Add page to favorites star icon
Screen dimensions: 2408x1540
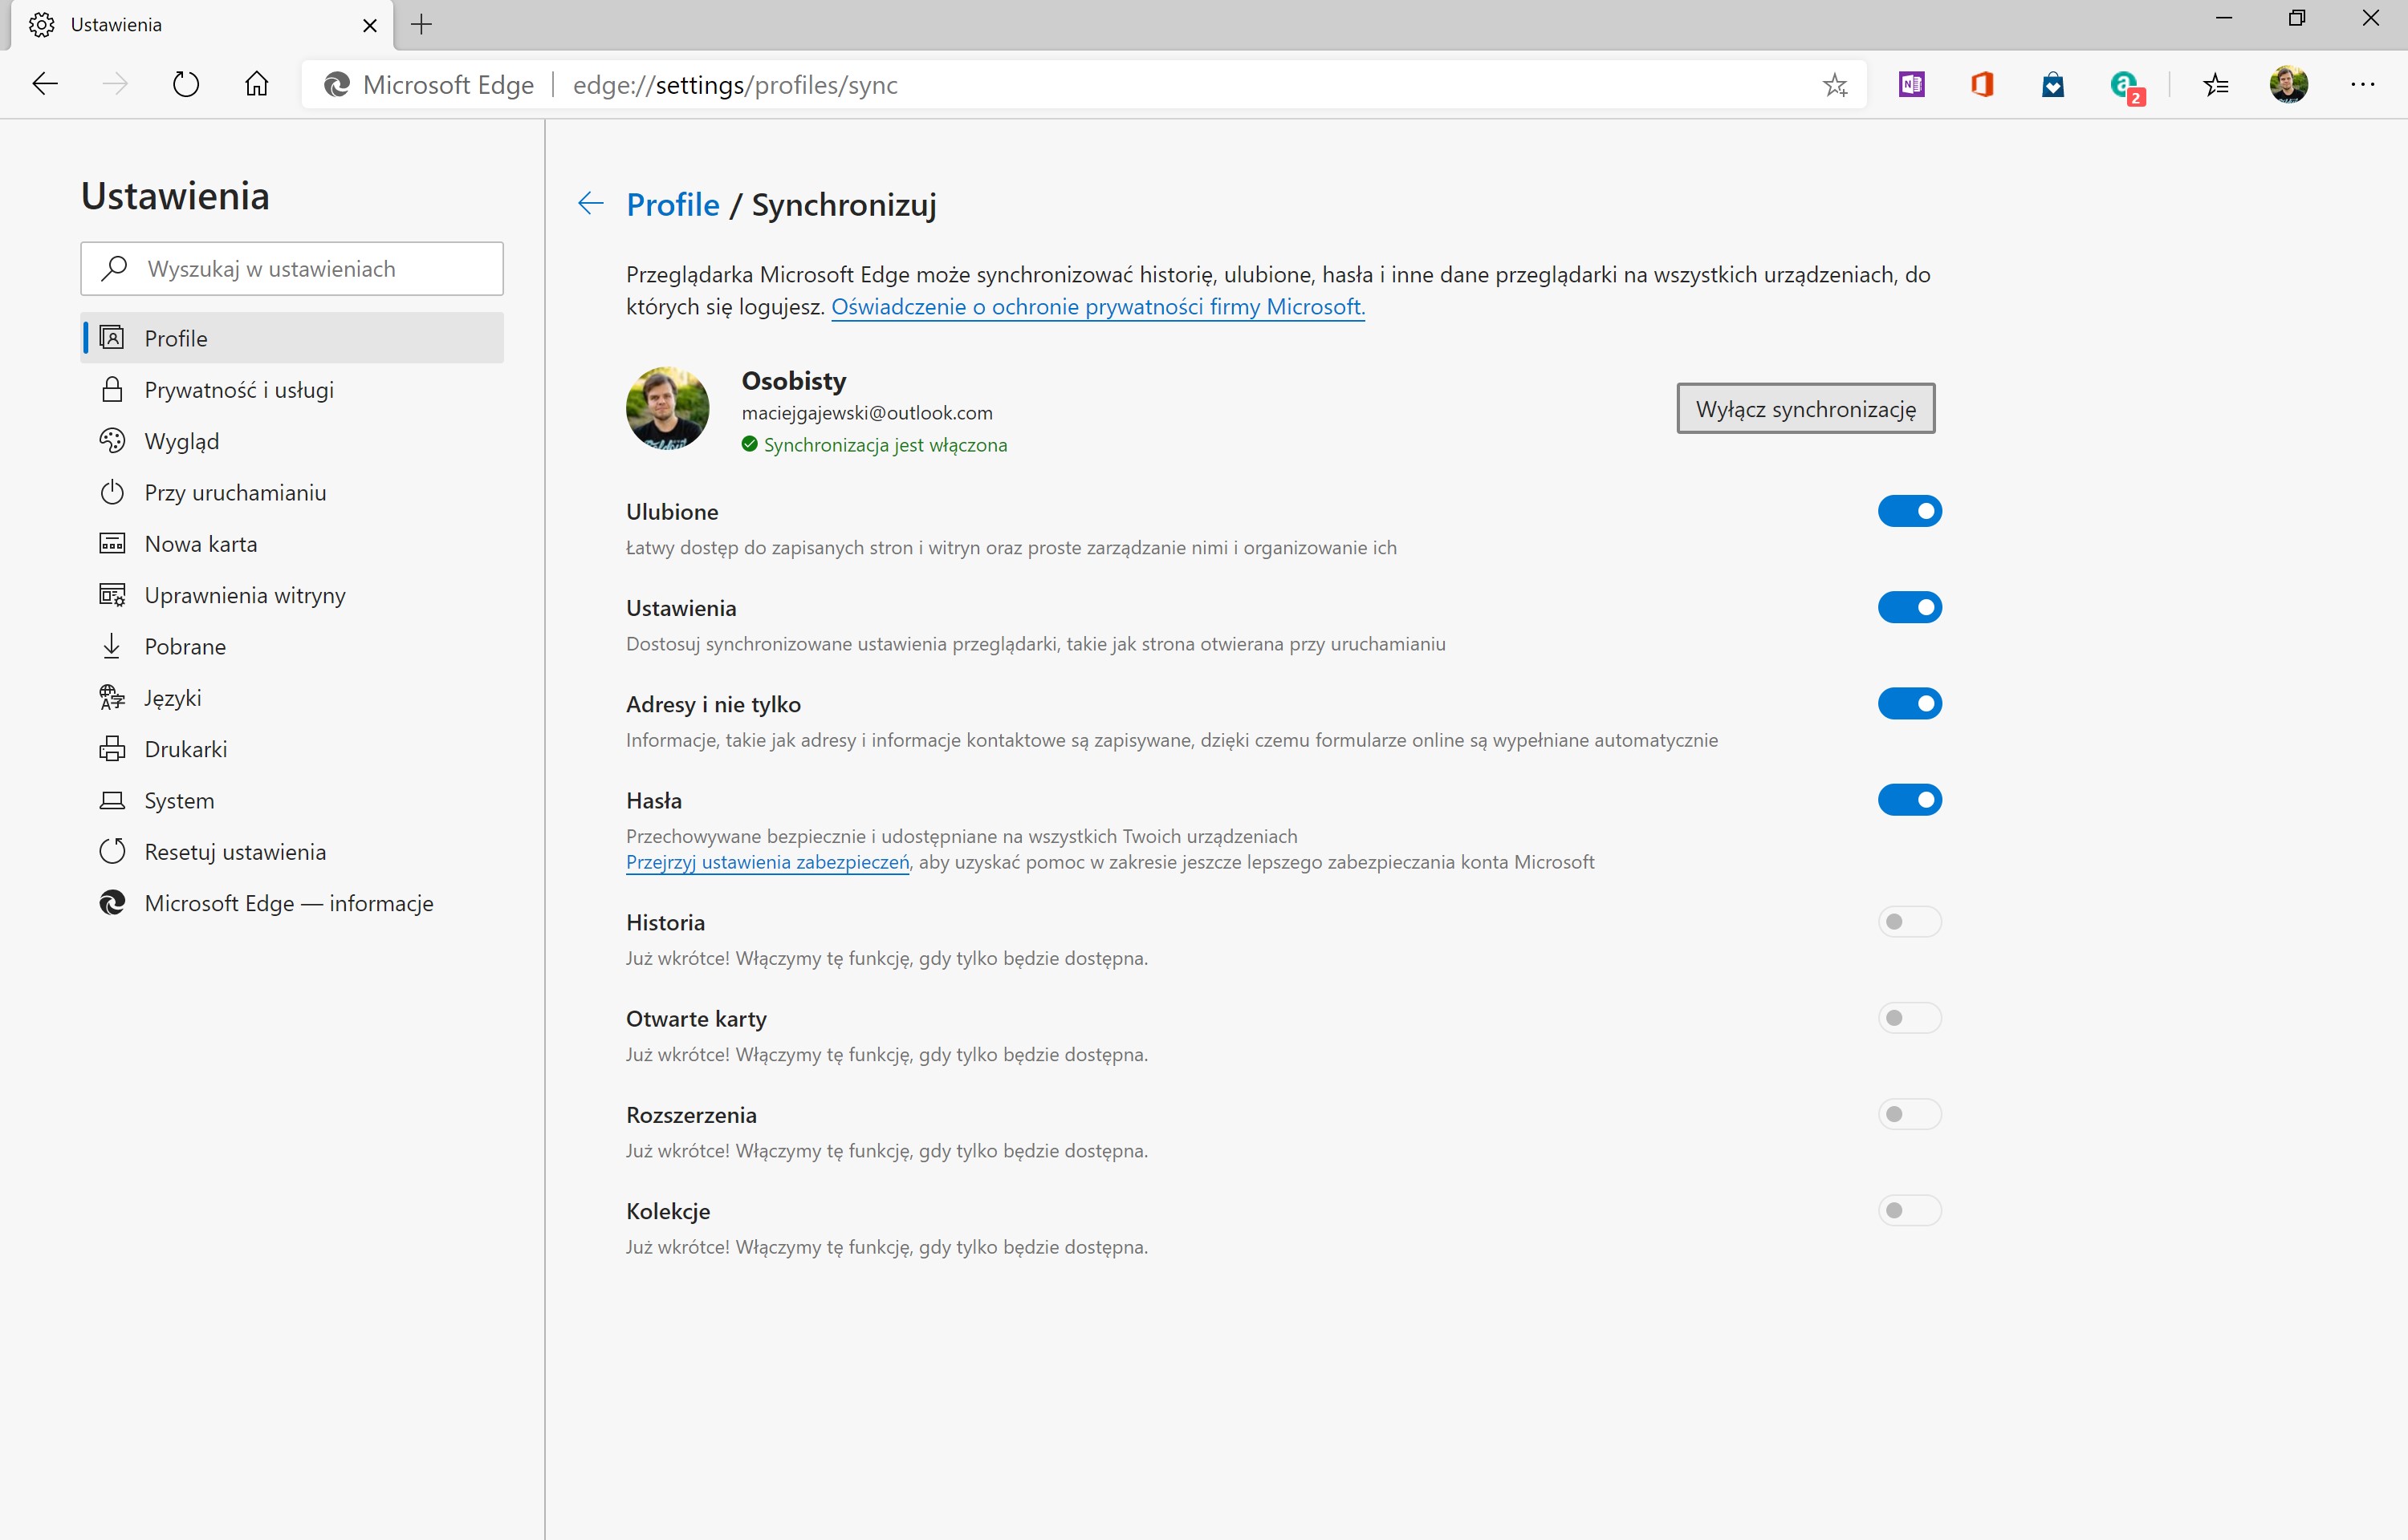pos(1835,85)
